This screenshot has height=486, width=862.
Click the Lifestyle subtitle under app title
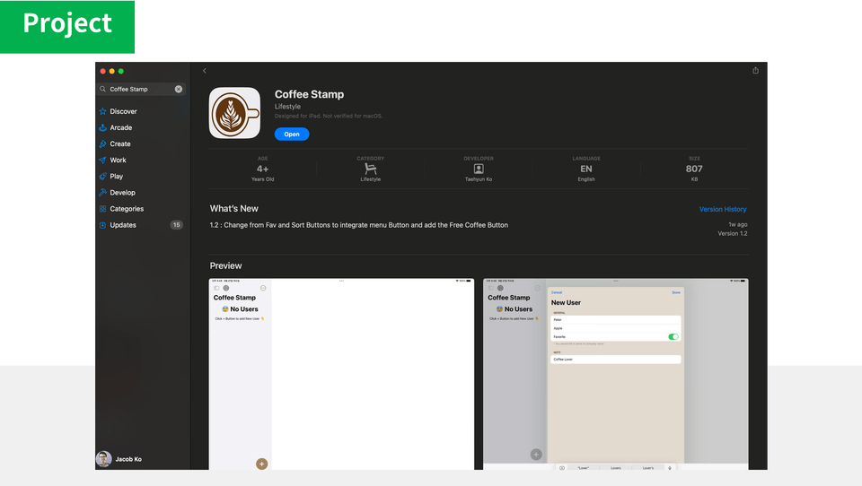coord(287,107)
